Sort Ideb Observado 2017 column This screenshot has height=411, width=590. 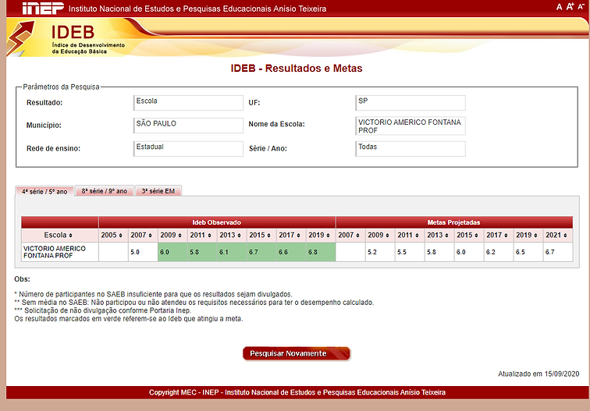(x=298, y=236)
